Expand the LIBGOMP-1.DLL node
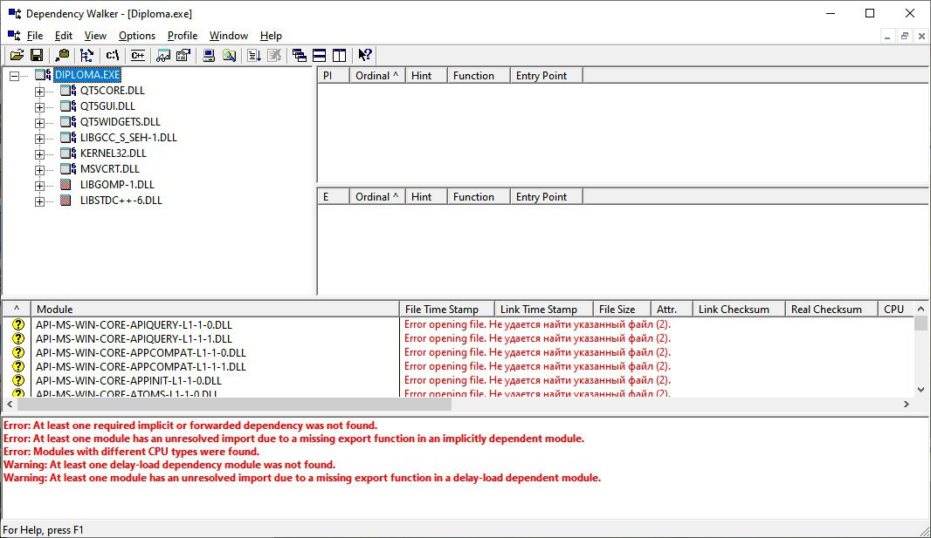The height and width of the screenshot is (538, 931). click(39, 186)
